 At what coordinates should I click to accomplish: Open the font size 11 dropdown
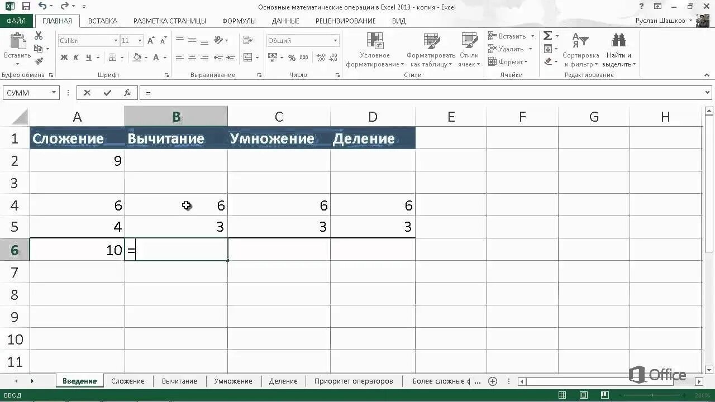click(x=140, y=41)
